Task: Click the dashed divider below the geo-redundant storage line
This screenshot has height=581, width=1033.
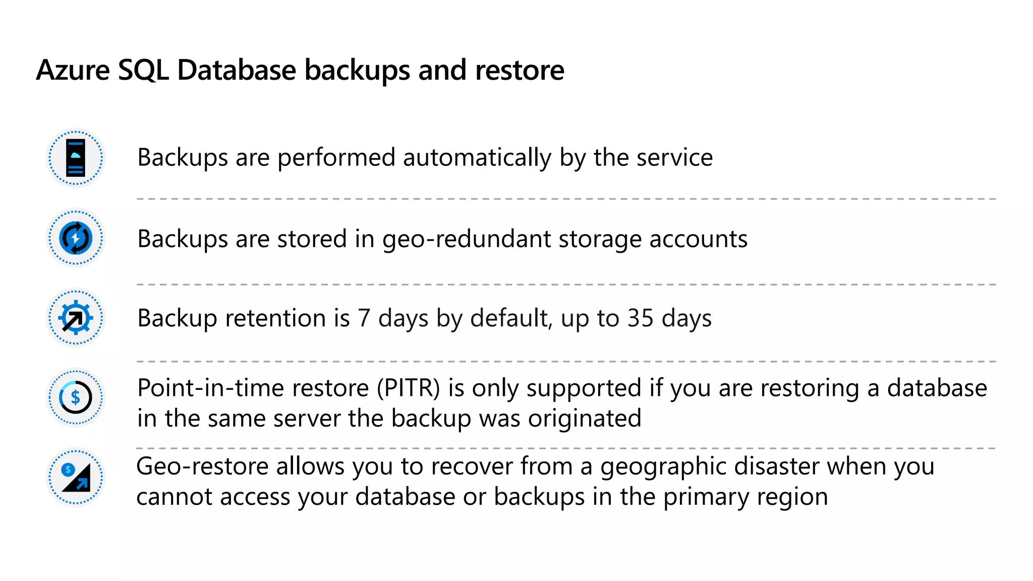Action: pyautogui.click(x=566, y=285)
